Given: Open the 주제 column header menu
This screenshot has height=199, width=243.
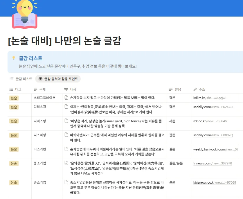Looking at the screenshot, I should [42, 89].
